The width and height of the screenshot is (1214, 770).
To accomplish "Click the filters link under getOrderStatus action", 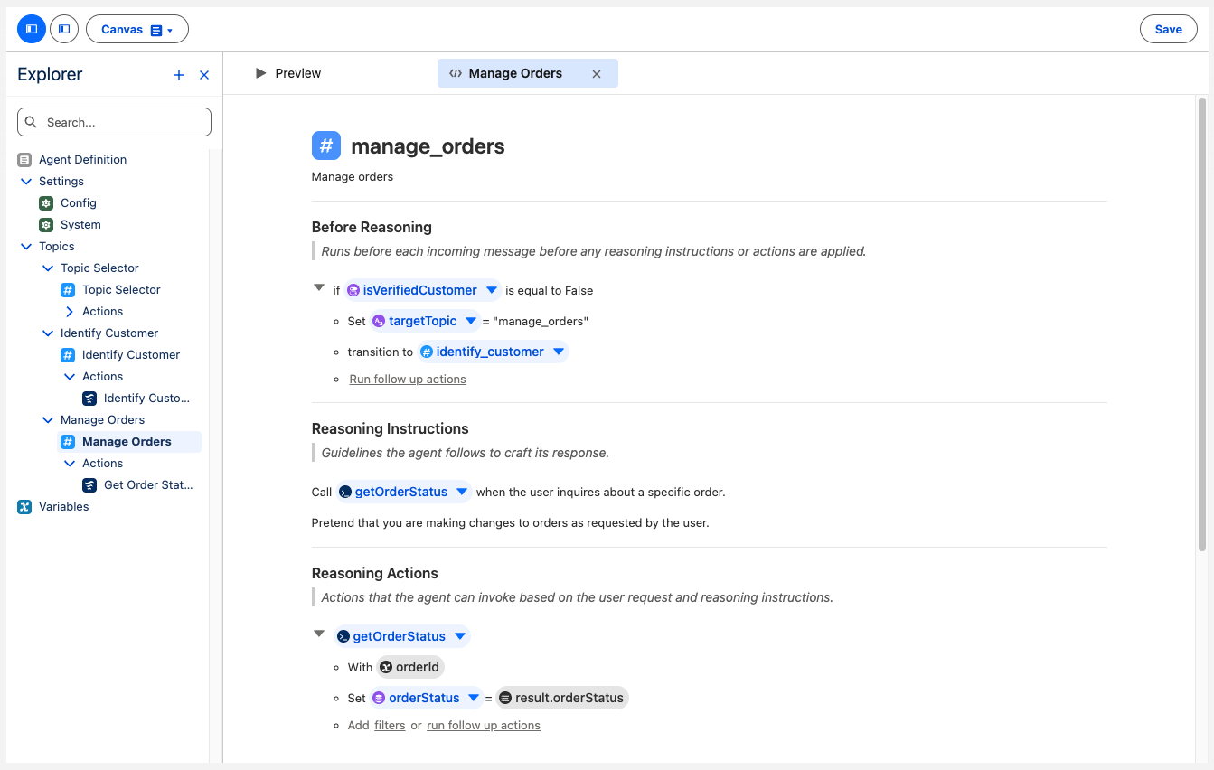I will tap(390, 725).
